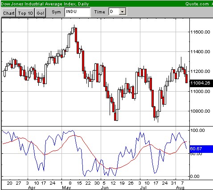The height and width of the screenshot is (190, 213).
Task: Click the Jul month label
Action: [143, 188]
